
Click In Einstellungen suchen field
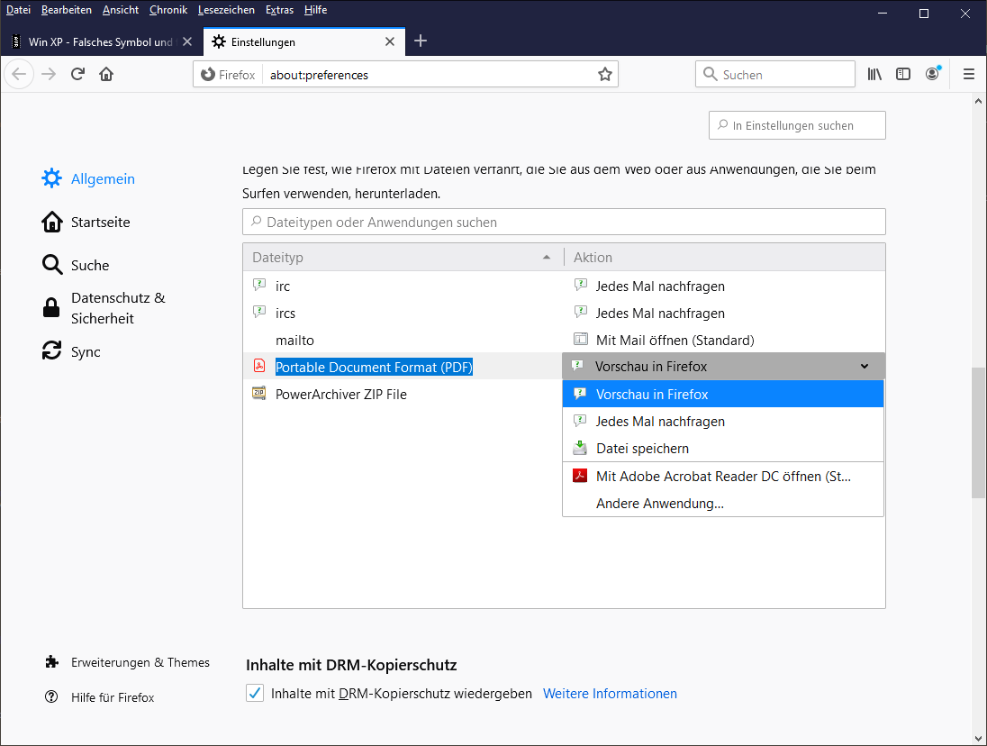click(x=797, y=125)
